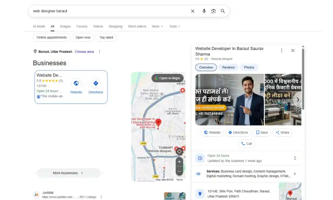Open options menu beside Choose area
The height and width of the screenshot is (200, 333).
(100, 51)
